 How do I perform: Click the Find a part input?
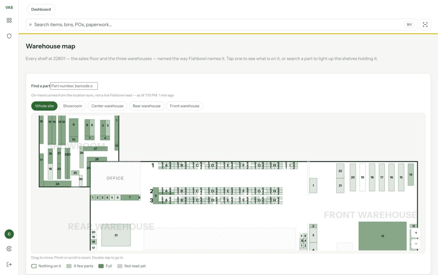[x=74, y=86]
